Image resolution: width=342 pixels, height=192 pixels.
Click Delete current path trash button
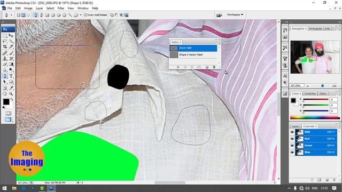point(214,67)
